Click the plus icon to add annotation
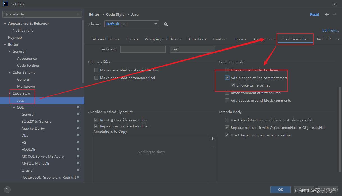The image size is (342, 196). click(212, 139)
